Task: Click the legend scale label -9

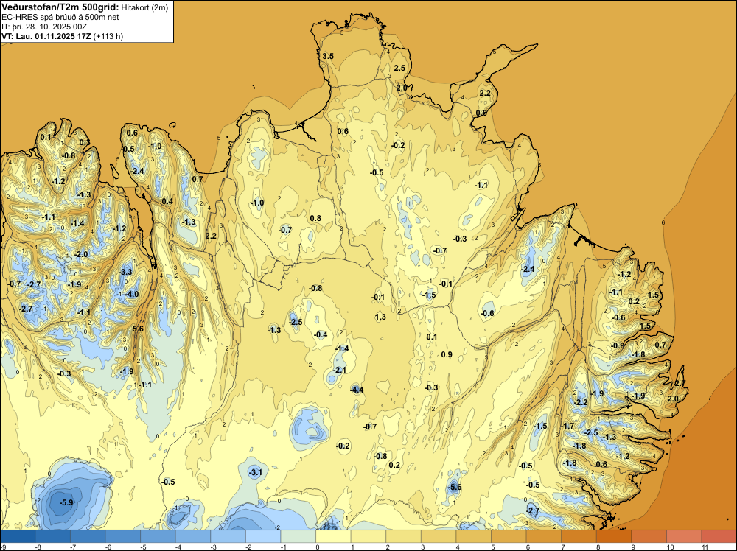Action: point(3,547)
